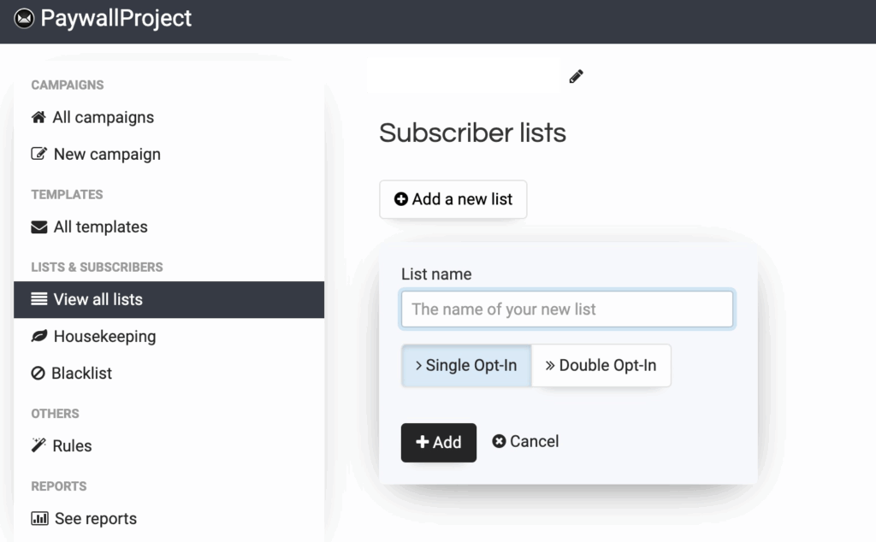Viewport: 876px width, 542px height.
Task: Open the Housekeeping section
Action: 104,336
